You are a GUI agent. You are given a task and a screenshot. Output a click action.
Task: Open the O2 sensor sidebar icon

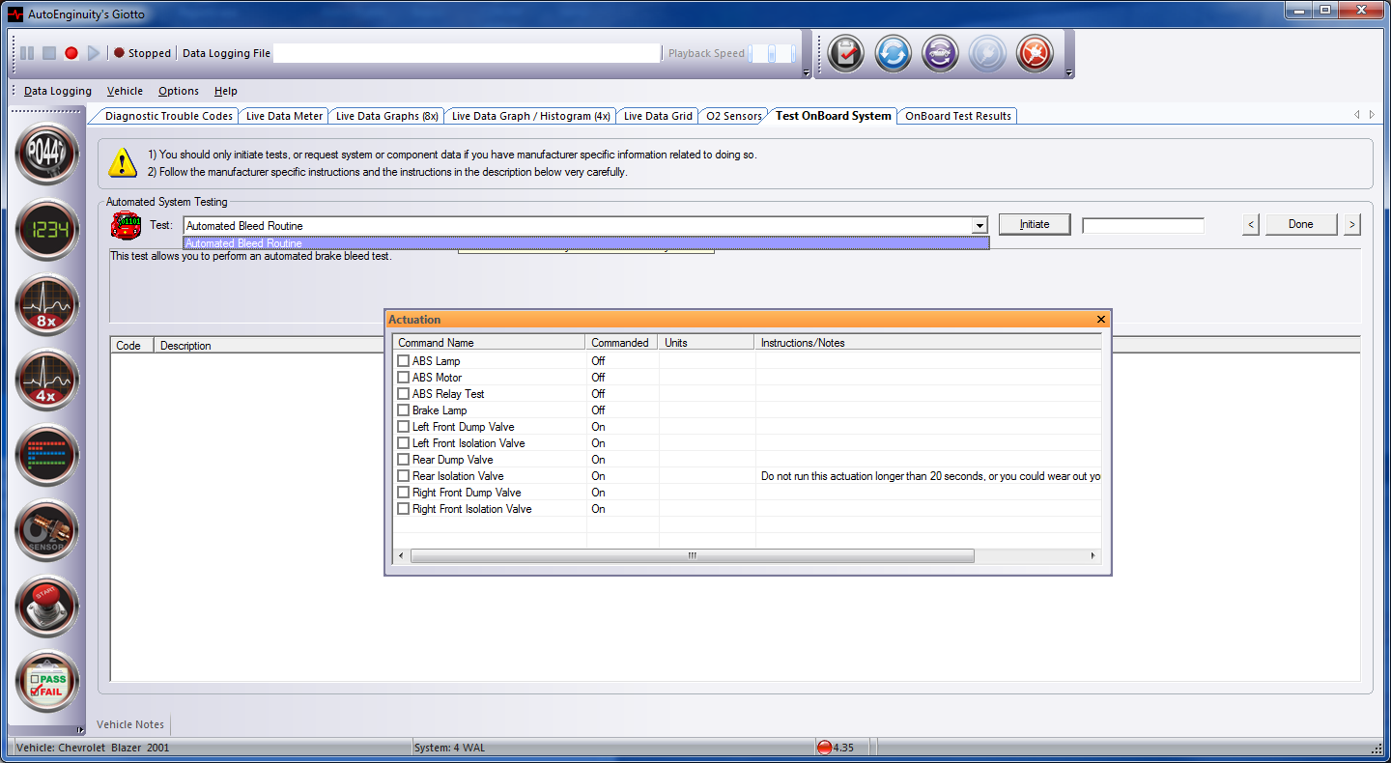click(x=46, y=531)
